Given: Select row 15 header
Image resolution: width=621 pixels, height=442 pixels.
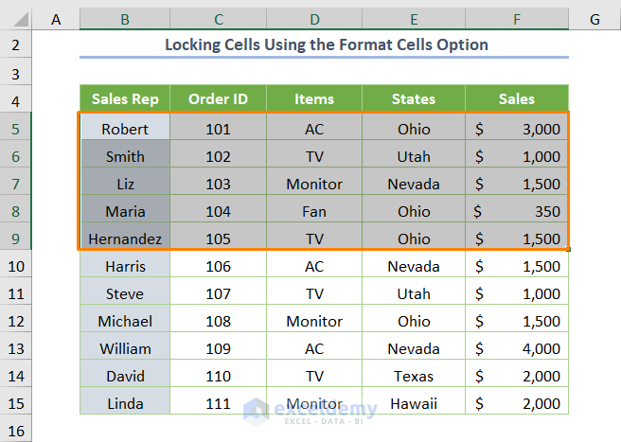Looking at the screenshot, I should 16,404.
